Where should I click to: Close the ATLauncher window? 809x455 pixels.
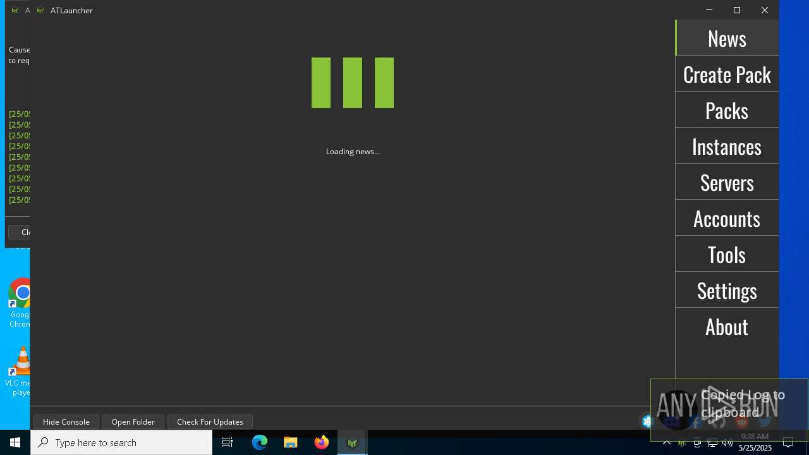tap(765, 10)
